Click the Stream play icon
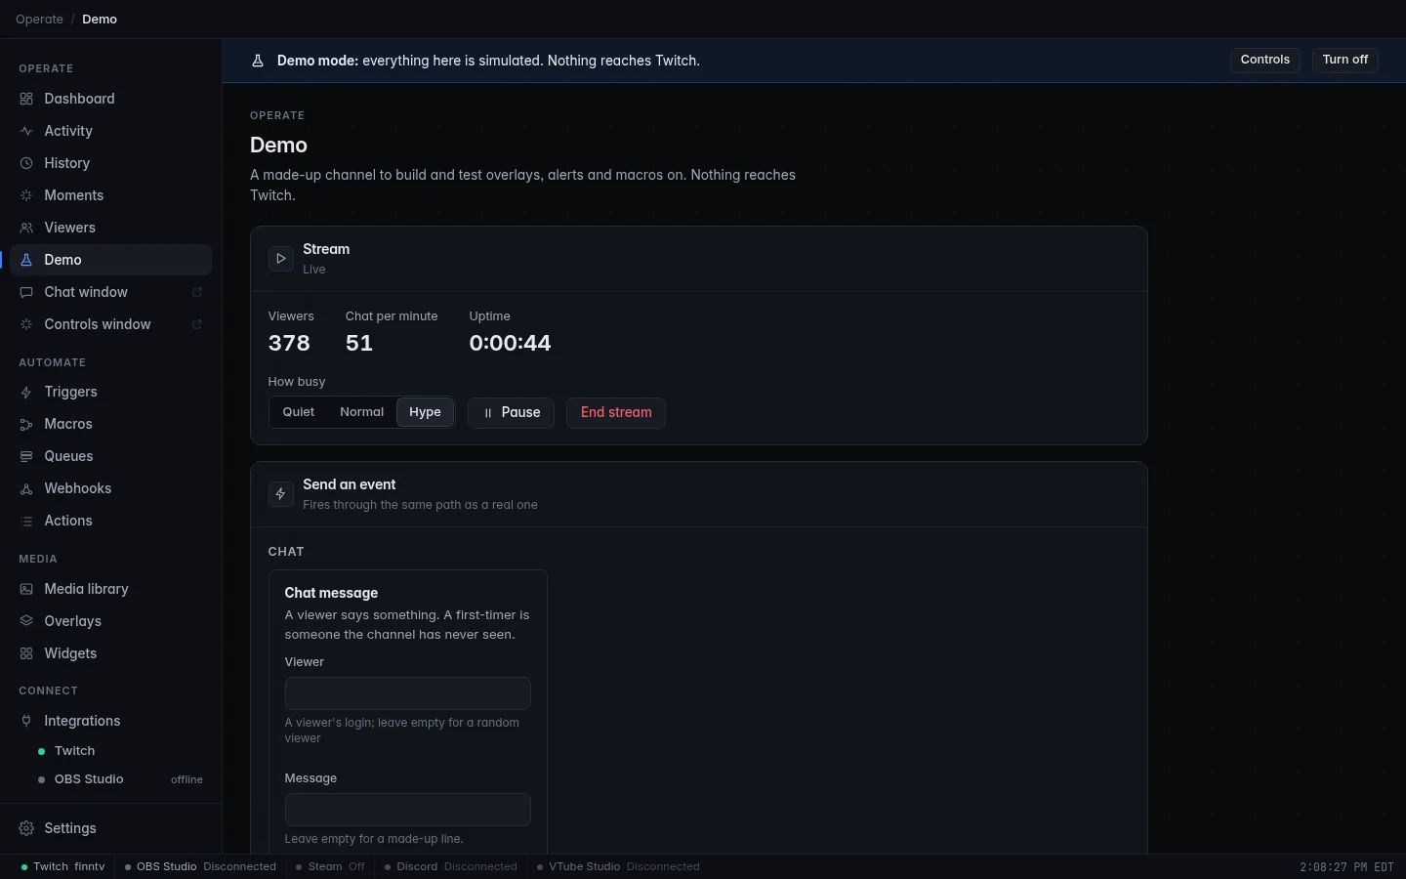The image size is (1406, 879). [280, 259]
